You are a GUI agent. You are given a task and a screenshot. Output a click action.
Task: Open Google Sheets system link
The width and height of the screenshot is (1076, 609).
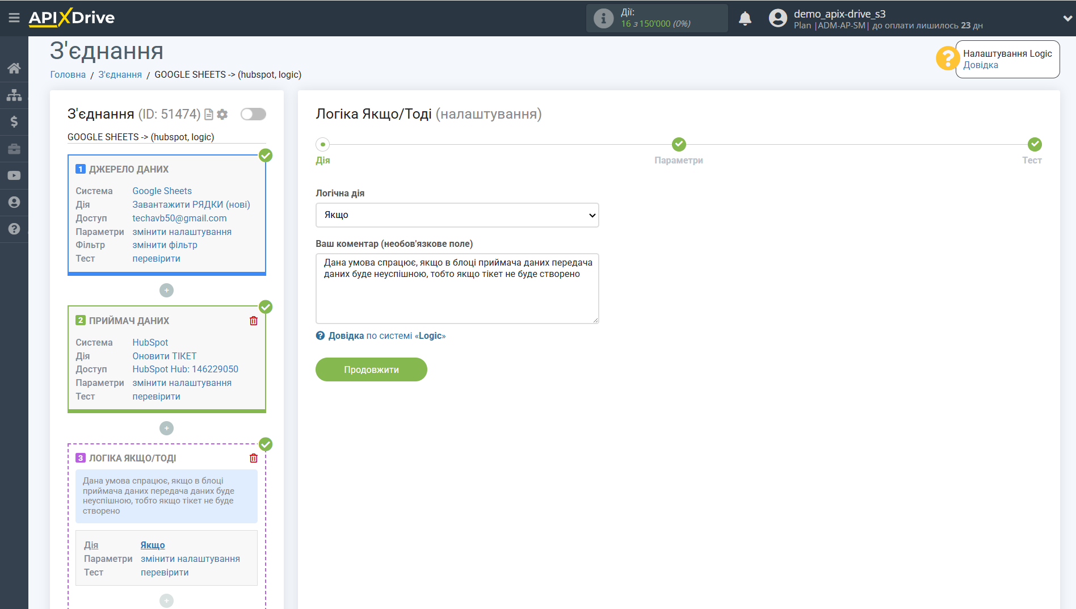(162, 191)
